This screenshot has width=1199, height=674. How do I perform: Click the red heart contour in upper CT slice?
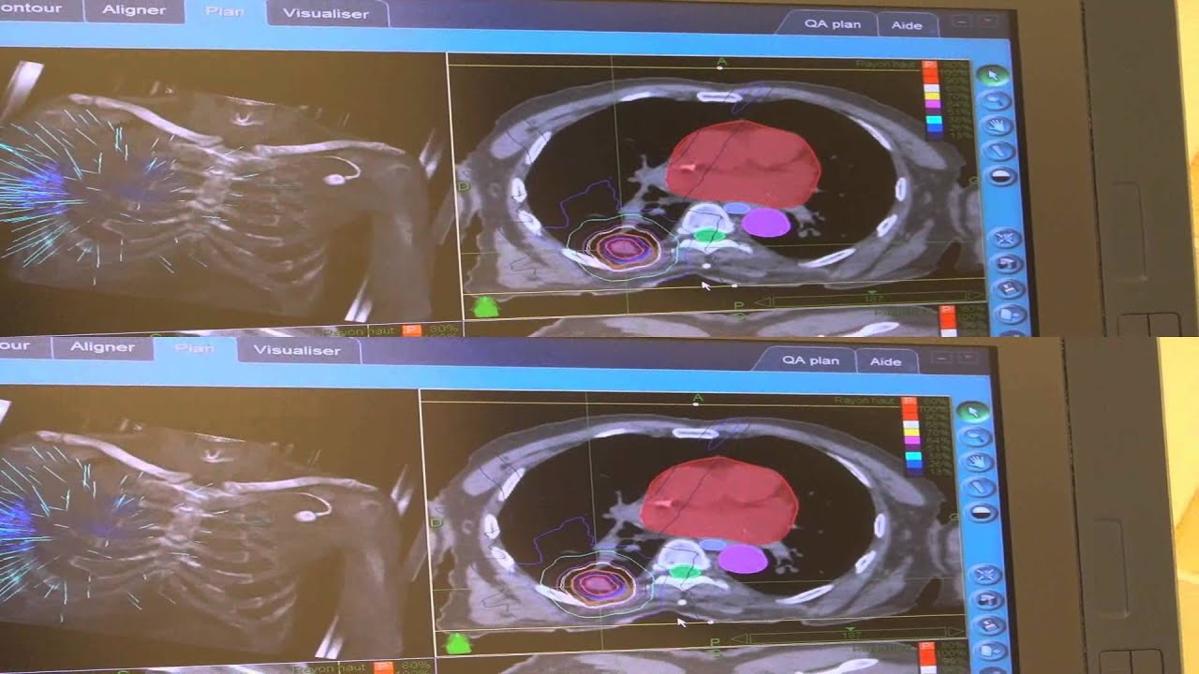[743, 164]
